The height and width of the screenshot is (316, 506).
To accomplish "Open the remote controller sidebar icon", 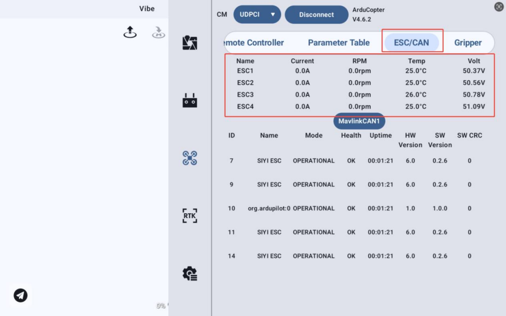I will tap(190, 101).
